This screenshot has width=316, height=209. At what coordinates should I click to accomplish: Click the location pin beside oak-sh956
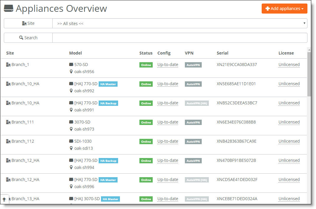click(x=71, y=72)
